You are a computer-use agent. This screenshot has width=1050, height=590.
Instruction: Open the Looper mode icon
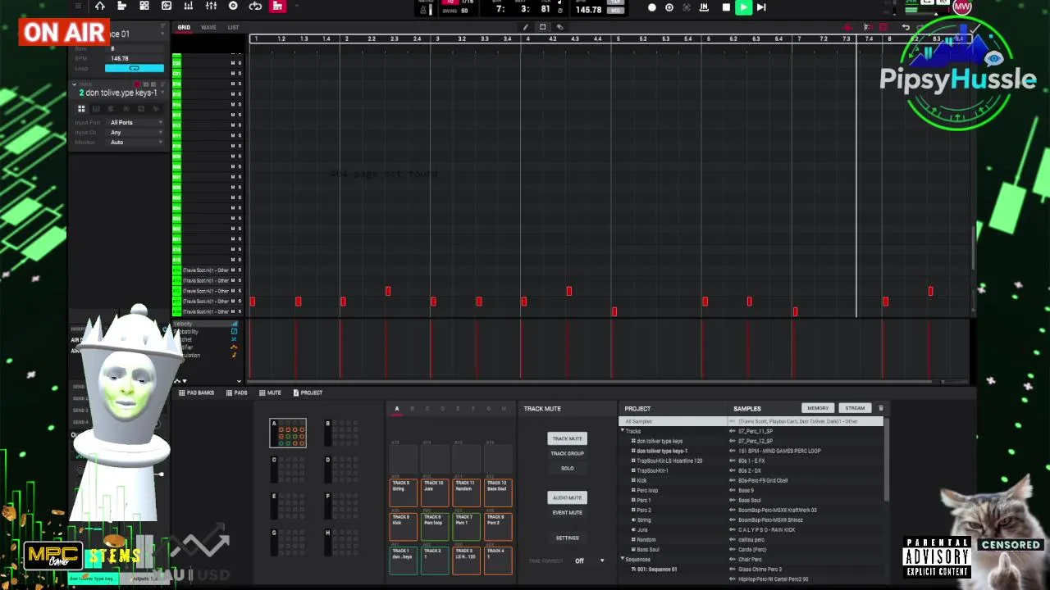point(255,7)
